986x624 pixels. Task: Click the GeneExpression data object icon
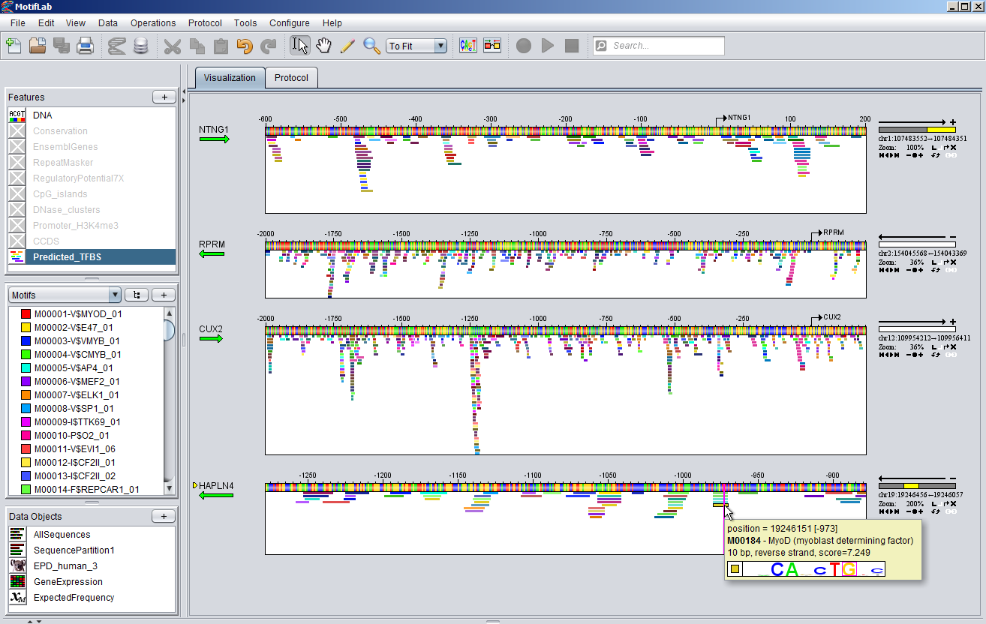pyautogui.click(x=17, y=582)
